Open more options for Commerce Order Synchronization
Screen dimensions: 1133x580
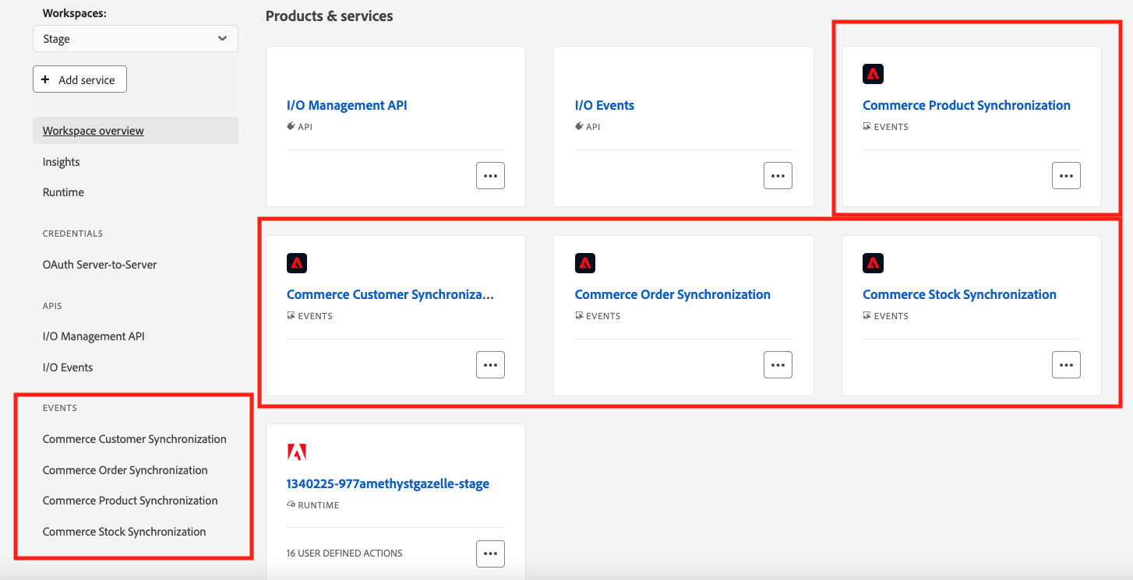point(778,364)
